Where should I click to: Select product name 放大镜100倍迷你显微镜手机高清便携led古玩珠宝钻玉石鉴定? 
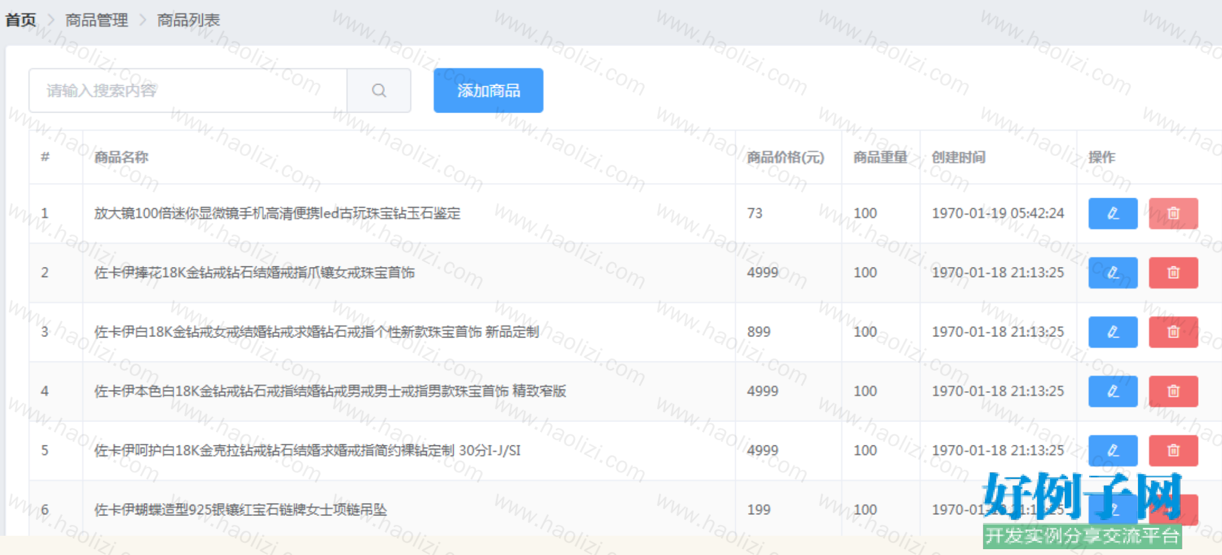pyautogui.click(x=278, y=213)
